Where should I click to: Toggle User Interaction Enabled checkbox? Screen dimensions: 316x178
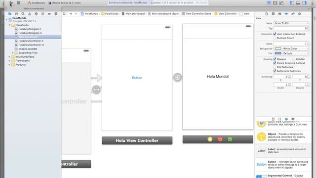[x=275, y=34]
